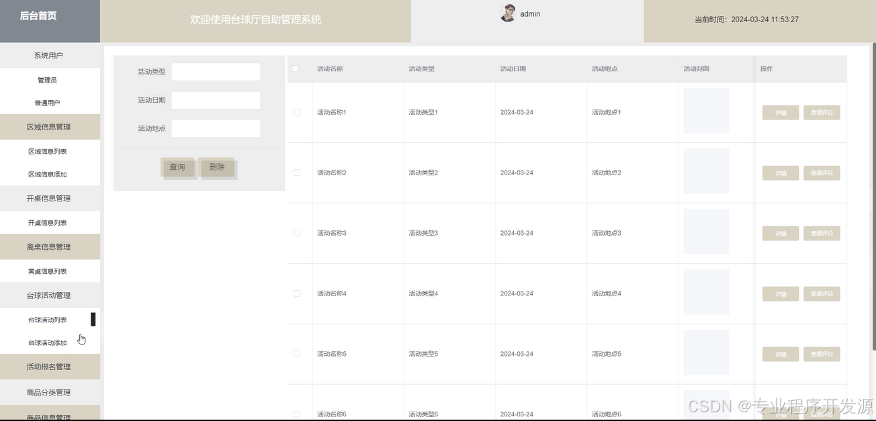Open cover thumbnail of 活动名称3

(706, 232)
